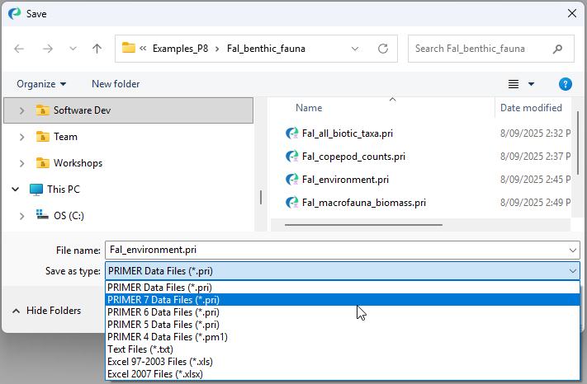Screen dimensions: 587x384
Task: Choose PRIMER 7 Data Files option
Action: (163, 300)
